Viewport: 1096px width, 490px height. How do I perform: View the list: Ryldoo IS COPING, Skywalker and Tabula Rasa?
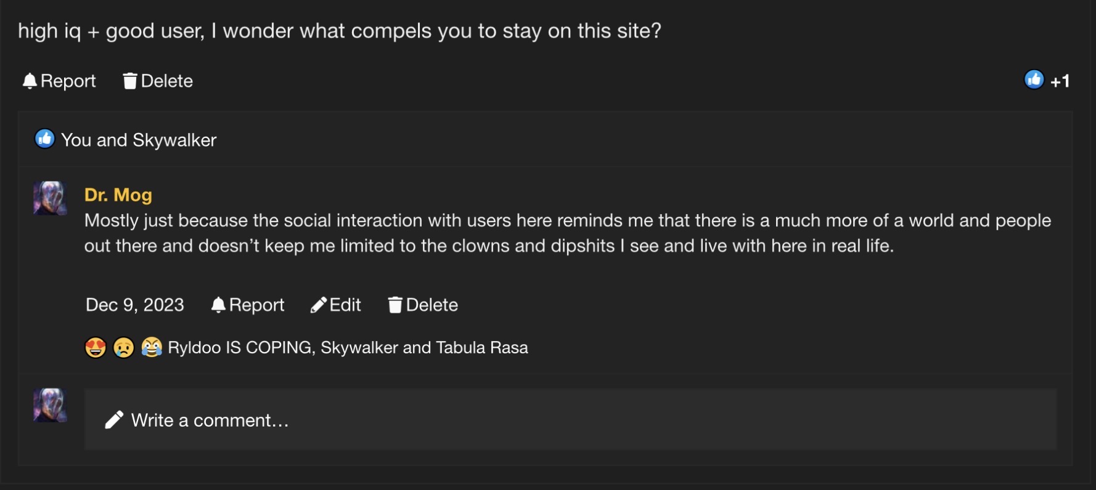[348, 348]
